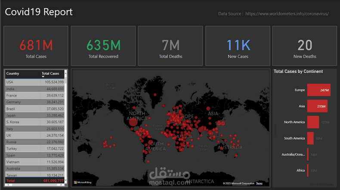
Task: Click the South America bar in chart
Action: 310,138
